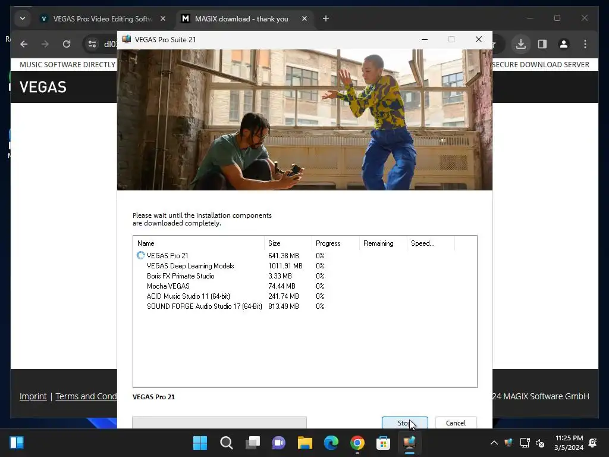Click the 1011.91 MB size value
Screen dimensions: 609x457
[285, 266]
